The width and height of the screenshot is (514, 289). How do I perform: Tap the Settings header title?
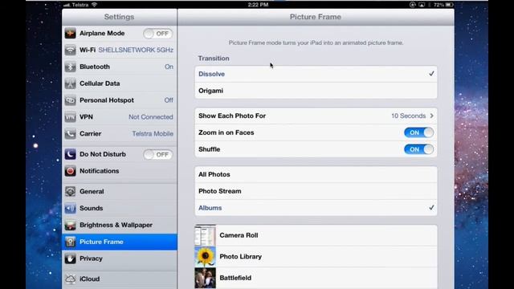point(119,17)
